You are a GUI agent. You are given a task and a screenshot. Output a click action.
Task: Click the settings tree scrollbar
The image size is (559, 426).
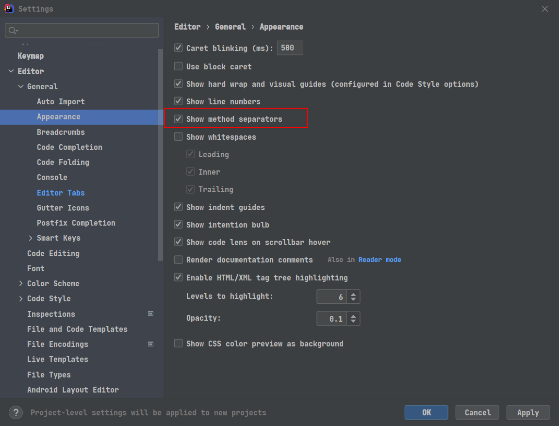point(161,155)
